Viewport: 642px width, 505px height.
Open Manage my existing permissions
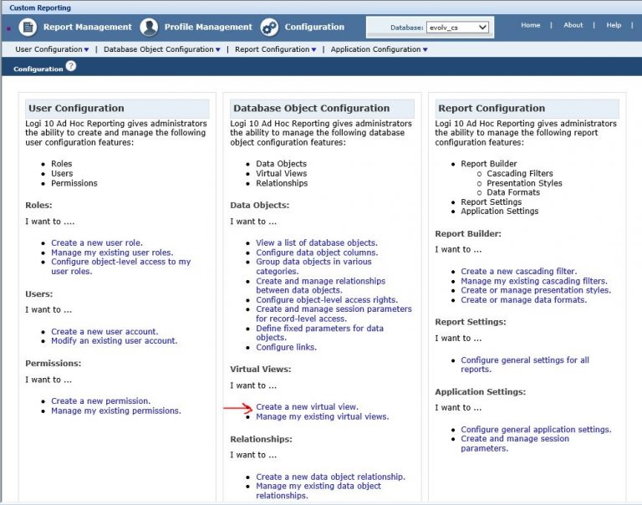click(115, 411)
